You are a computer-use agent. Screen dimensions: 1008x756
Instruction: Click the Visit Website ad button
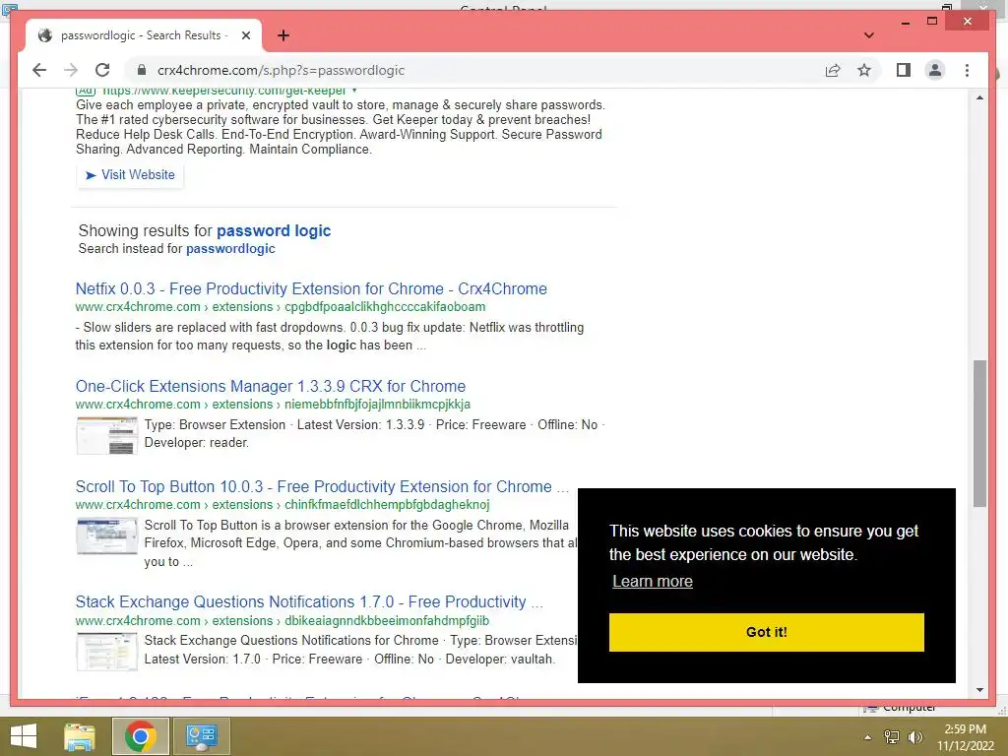click(x=130, y=175)
